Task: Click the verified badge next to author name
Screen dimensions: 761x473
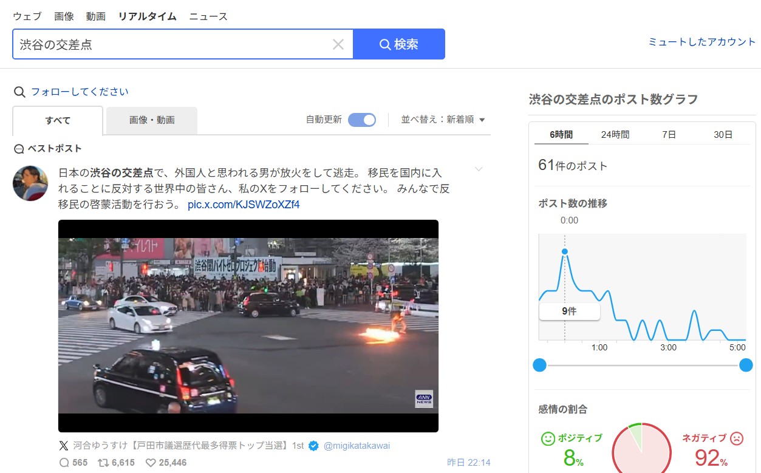Action: pyautogui.click(x=313, y=446)
